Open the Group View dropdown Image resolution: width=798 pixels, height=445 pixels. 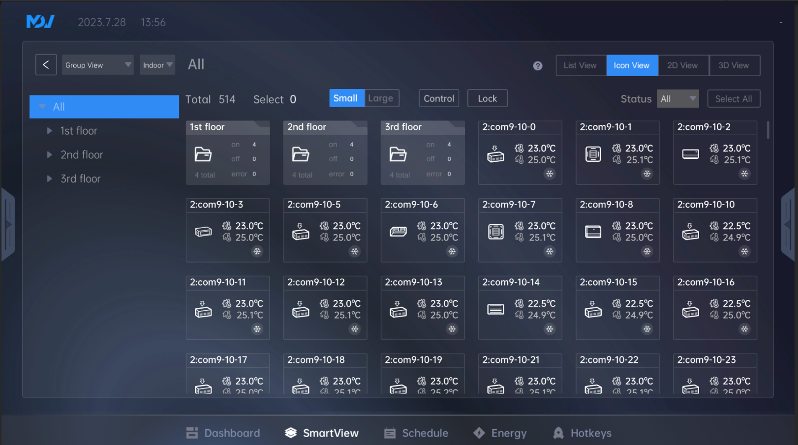tap(97, 65)
